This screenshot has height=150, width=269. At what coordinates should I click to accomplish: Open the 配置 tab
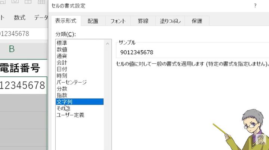pyautogui.click(x=93, y=21)
